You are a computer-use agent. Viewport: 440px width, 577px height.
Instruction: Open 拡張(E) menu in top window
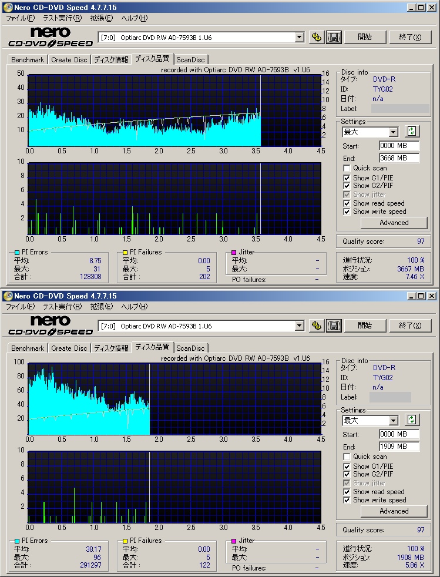click(x=102, y=18)
